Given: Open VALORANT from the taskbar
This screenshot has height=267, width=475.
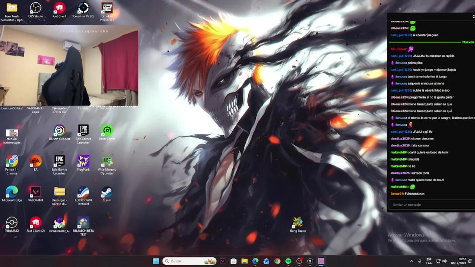Looking at the screenshot, I should pos(223,261).
